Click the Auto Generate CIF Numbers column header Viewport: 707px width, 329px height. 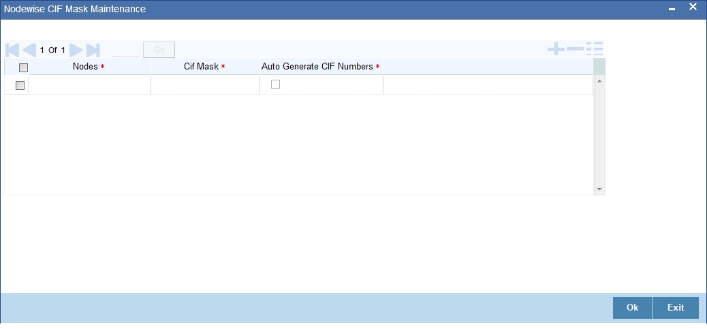pyautogui.click(x=321, y=67)
